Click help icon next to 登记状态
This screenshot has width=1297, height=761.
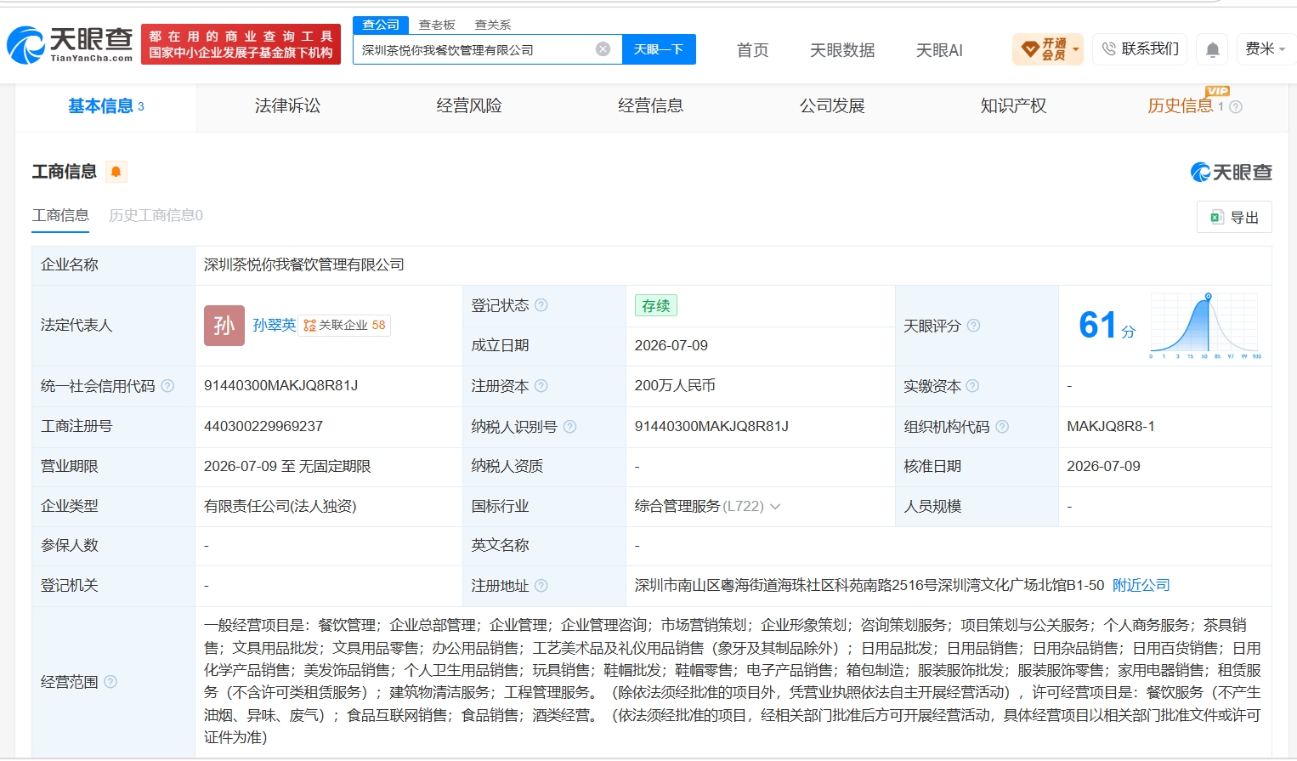click(x=541, y=305)
